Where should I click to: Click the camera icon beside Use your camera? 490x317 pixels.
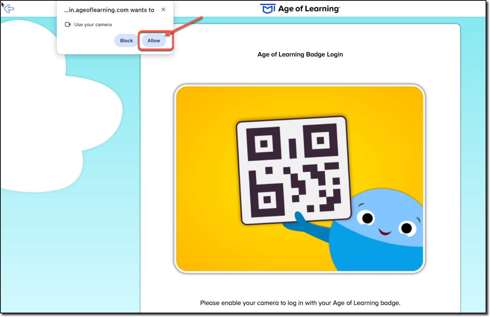click(x=68, y=24)
